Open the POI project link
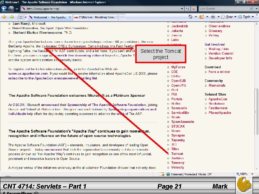This screenshot has width=259, height=194. 174,94
